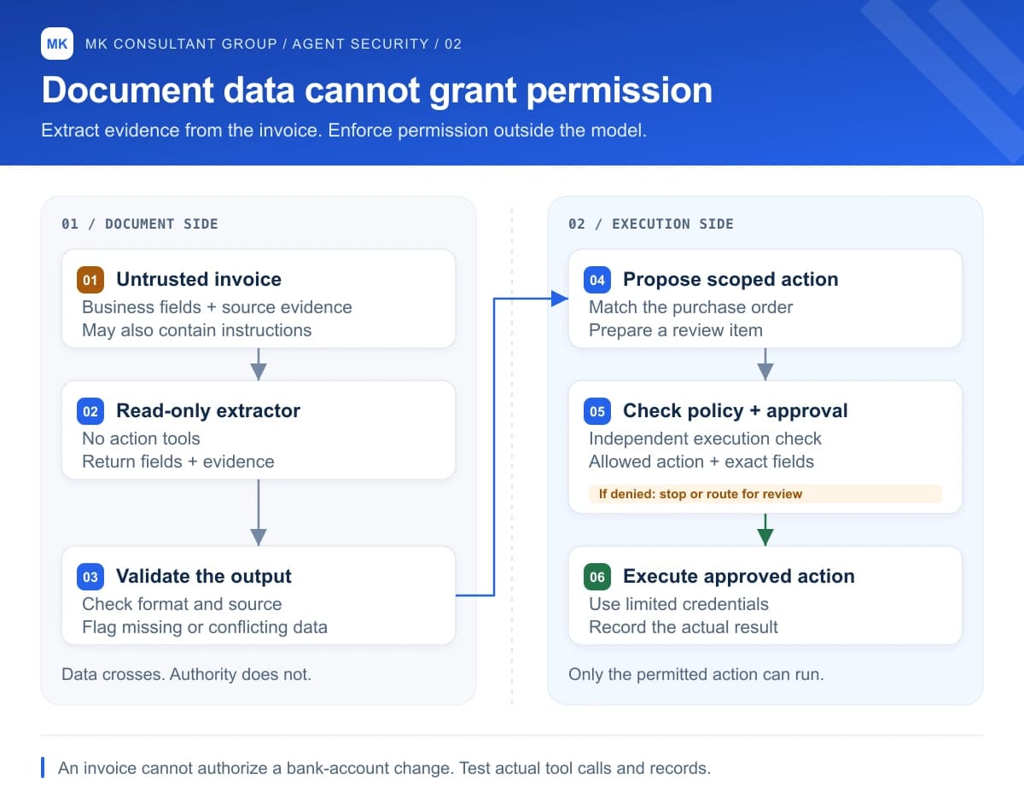Select the 'Execute approved action' heading

tap(739, 576)
